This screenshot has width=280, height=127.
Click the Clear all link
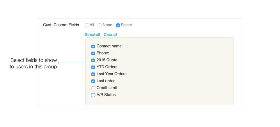coord(110,35)
